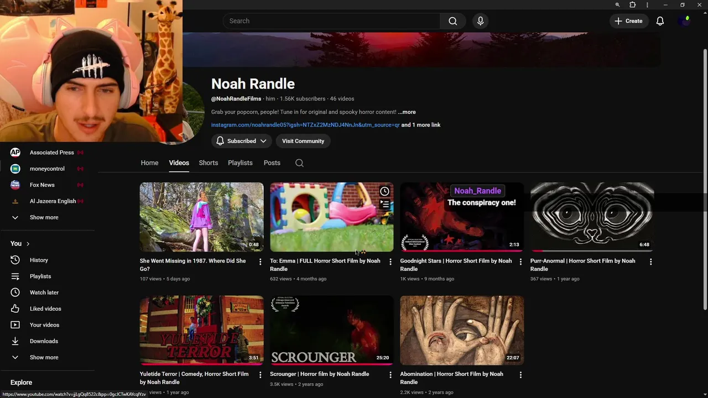Click the Visit Community button

coord(303,141)
